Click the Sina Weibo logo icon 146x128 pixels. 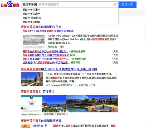26,126
